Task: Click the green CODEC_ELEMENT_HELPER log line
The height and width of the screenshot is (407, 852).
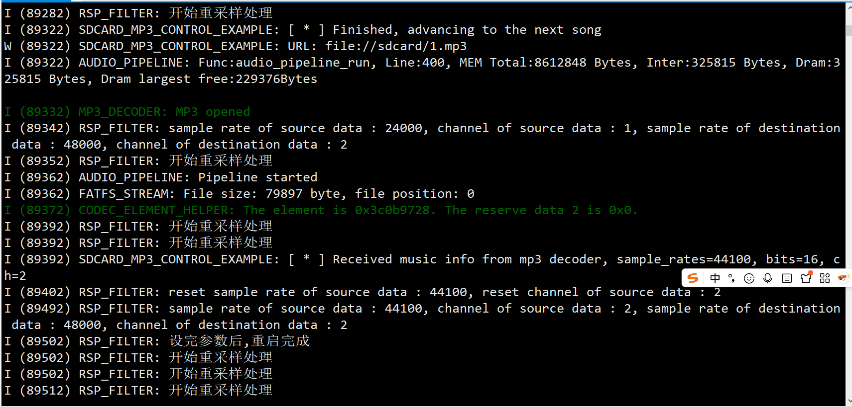Action: pyautogui.click(x=321, y=210)
